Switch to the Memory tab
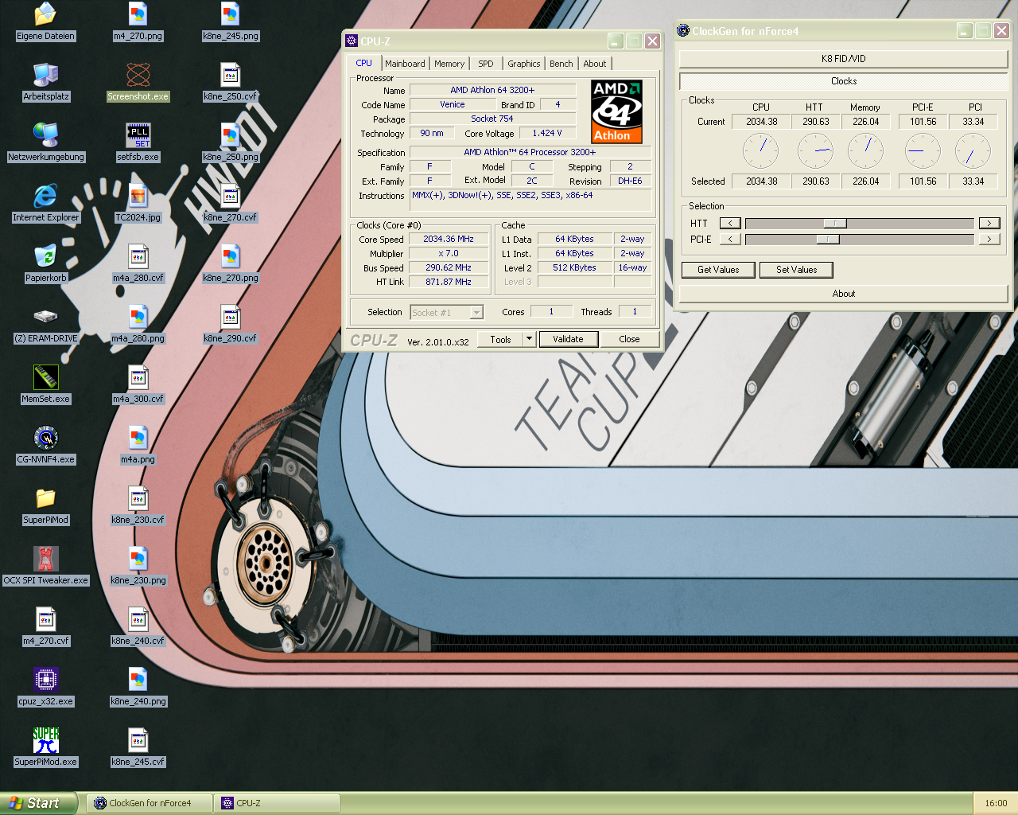The image size is (1018, 815). tap(449, 64)
